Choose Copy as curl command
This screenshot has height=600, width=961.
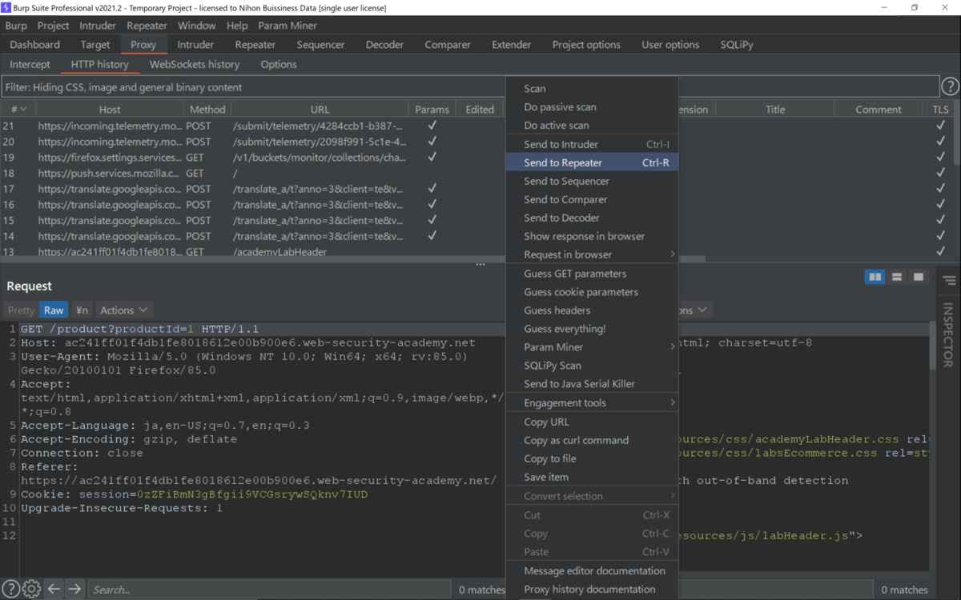point(592,440)
